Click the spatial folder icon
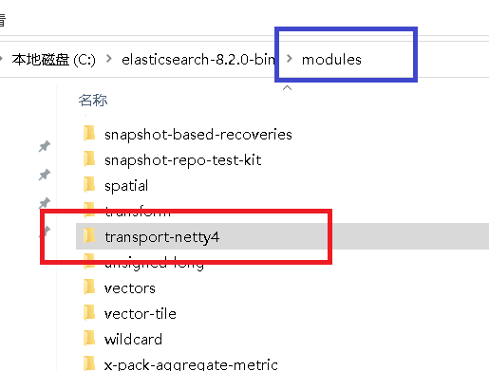This screenshot has width=489, height=371. (x=89, y=185)
